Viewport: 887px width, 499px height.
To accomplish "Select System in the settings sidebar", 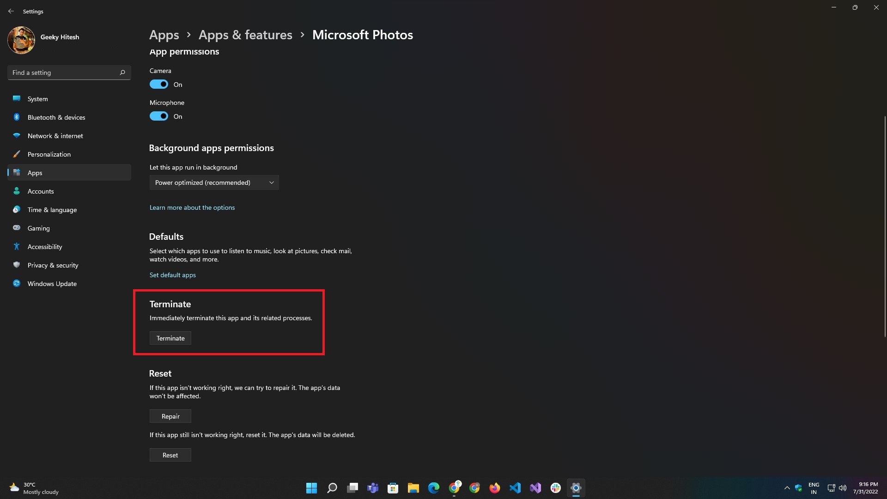I will pyautogui.click(x=37, y=98).
